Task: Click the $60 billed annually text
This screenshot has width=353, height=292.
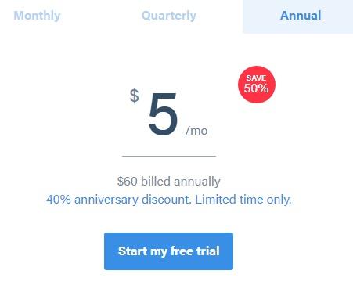Action: (x=168, y=181)
